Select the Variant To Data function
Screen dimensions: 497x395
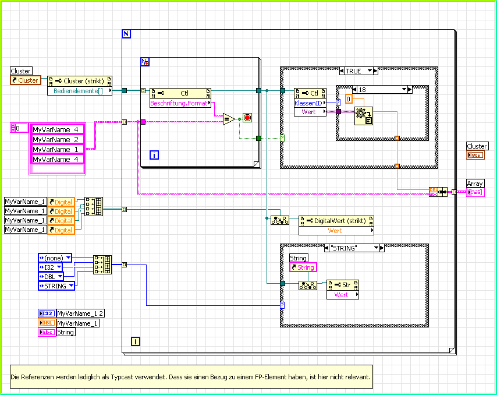click(364, 116)
